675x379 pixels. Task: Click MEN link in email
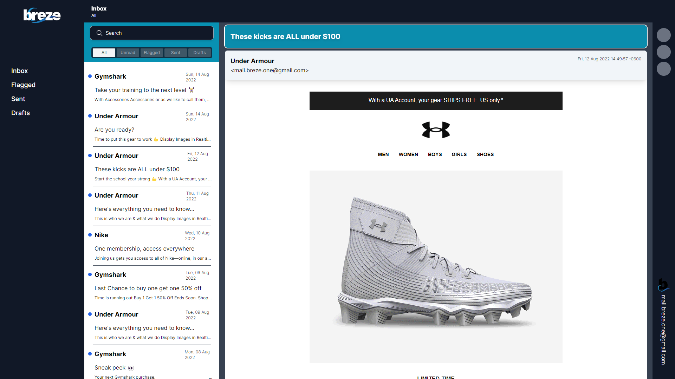(383, 154)
